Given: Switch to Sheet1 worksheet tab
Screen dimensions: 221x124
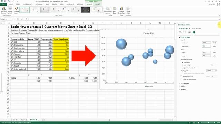Looking at the screenshot, I should click(15, 120).
